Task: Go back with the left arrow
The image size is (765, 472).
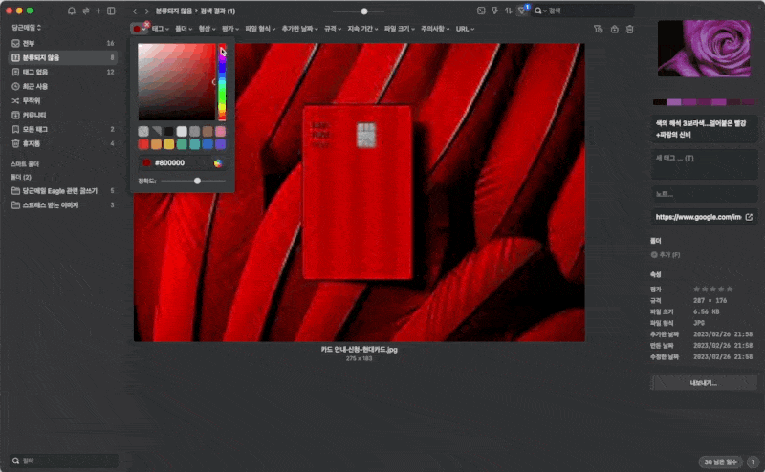Action: [135, 11]
